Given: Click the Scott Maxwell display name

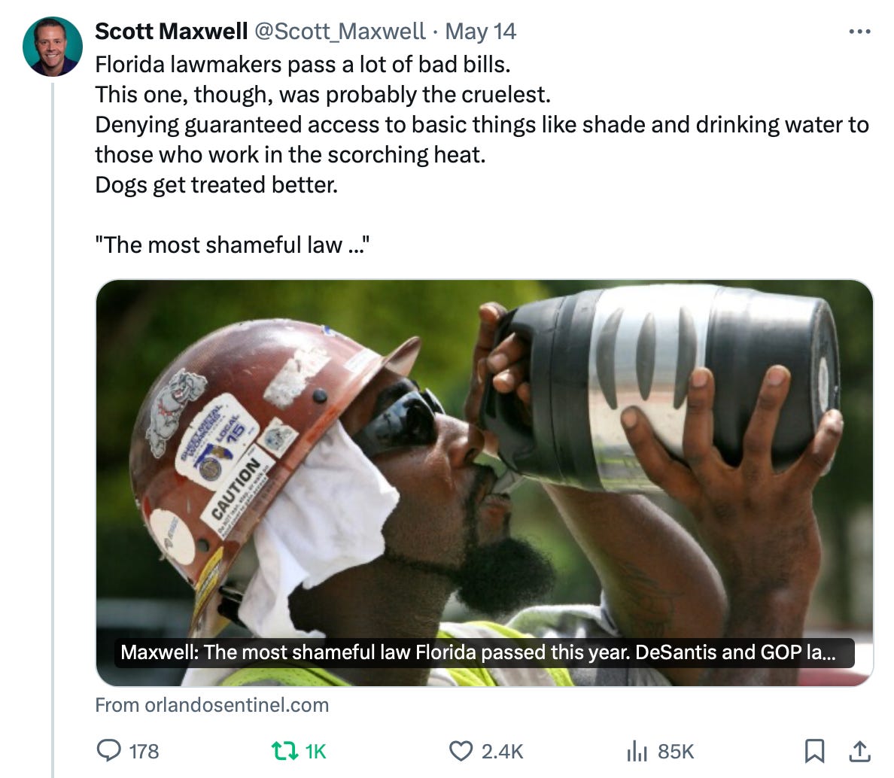Looking at the screenshot, I should point(171,32).
